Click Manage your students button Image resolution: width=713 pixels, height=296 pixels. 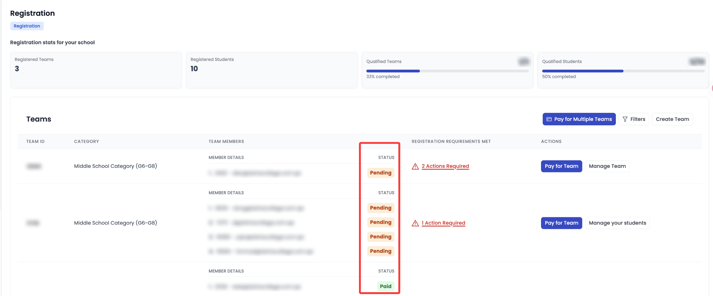(617, 223)
